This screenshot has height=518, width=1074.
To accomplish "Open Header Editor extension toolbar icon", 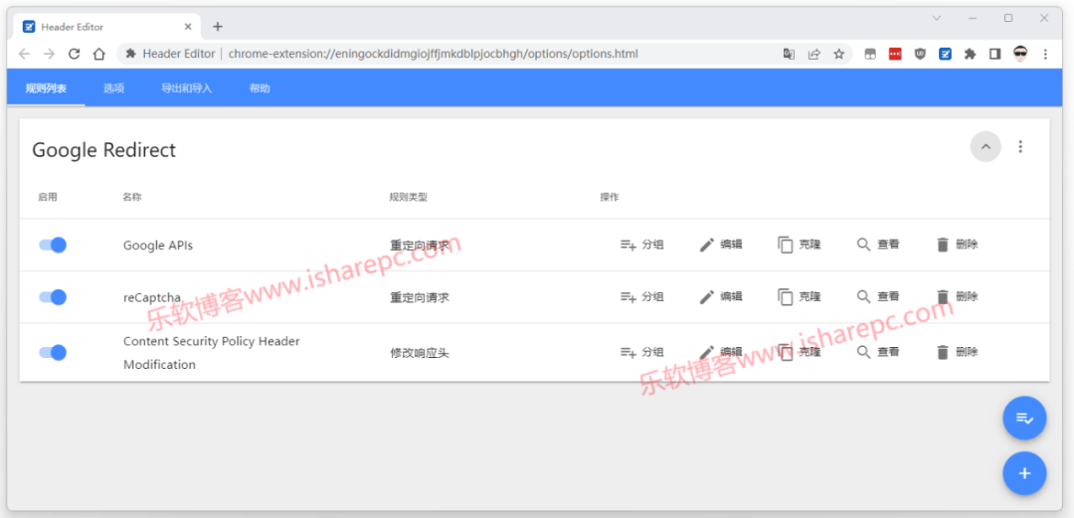I will (x=946, y=54).
